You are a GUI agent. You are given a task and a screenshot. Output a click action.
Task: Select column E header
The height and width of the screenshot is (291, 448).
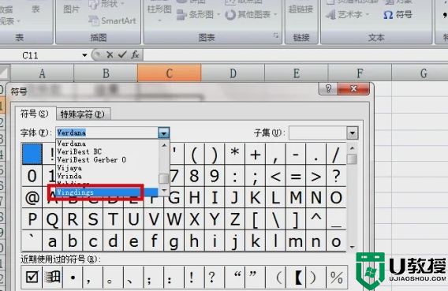(x=297, y=73)
